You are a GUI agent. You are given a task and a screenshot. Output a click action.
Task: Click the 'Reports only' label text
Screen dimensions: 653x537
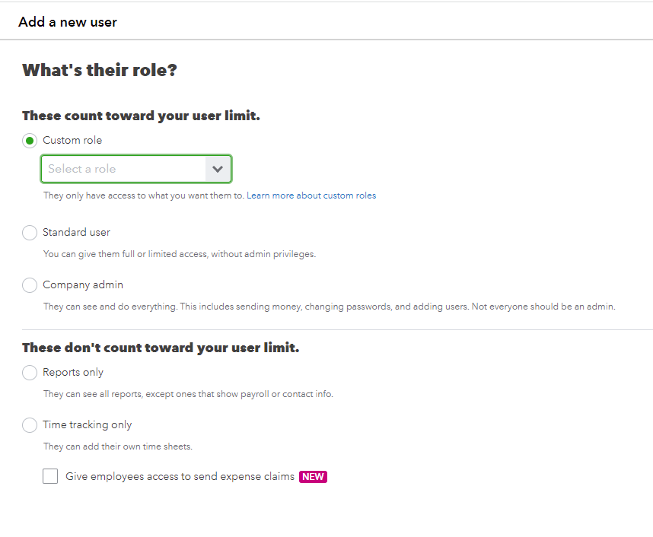point(73,373)
